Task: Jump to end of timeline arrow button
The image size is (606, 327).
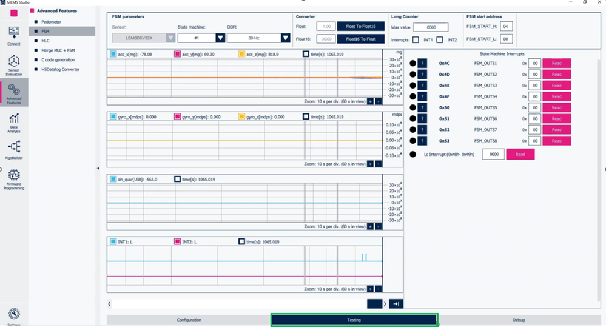Action: pyautogui.click(x=396, y=304)
